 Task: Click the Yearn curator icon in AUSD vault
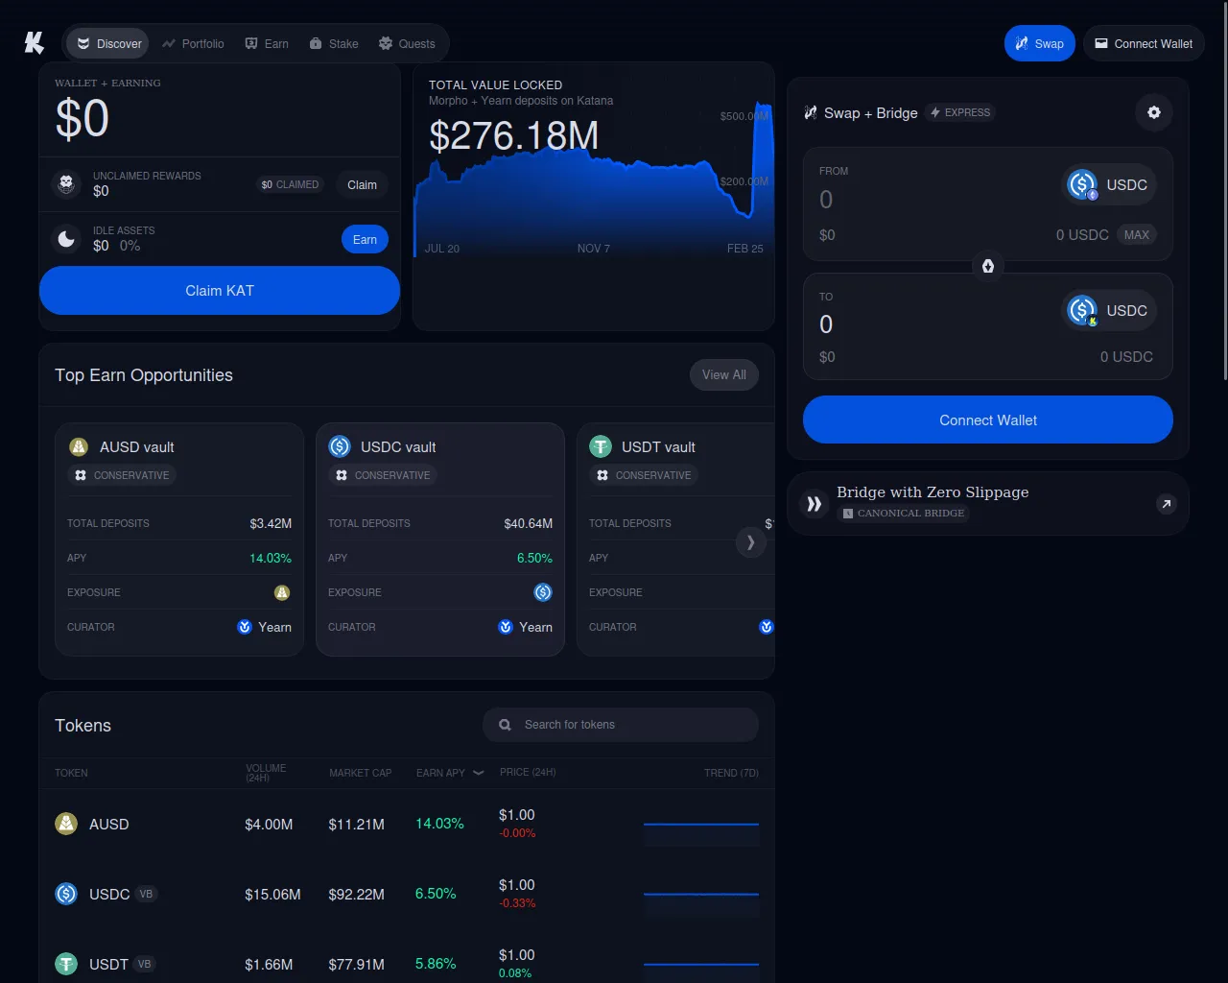click(x=245, y=627)
